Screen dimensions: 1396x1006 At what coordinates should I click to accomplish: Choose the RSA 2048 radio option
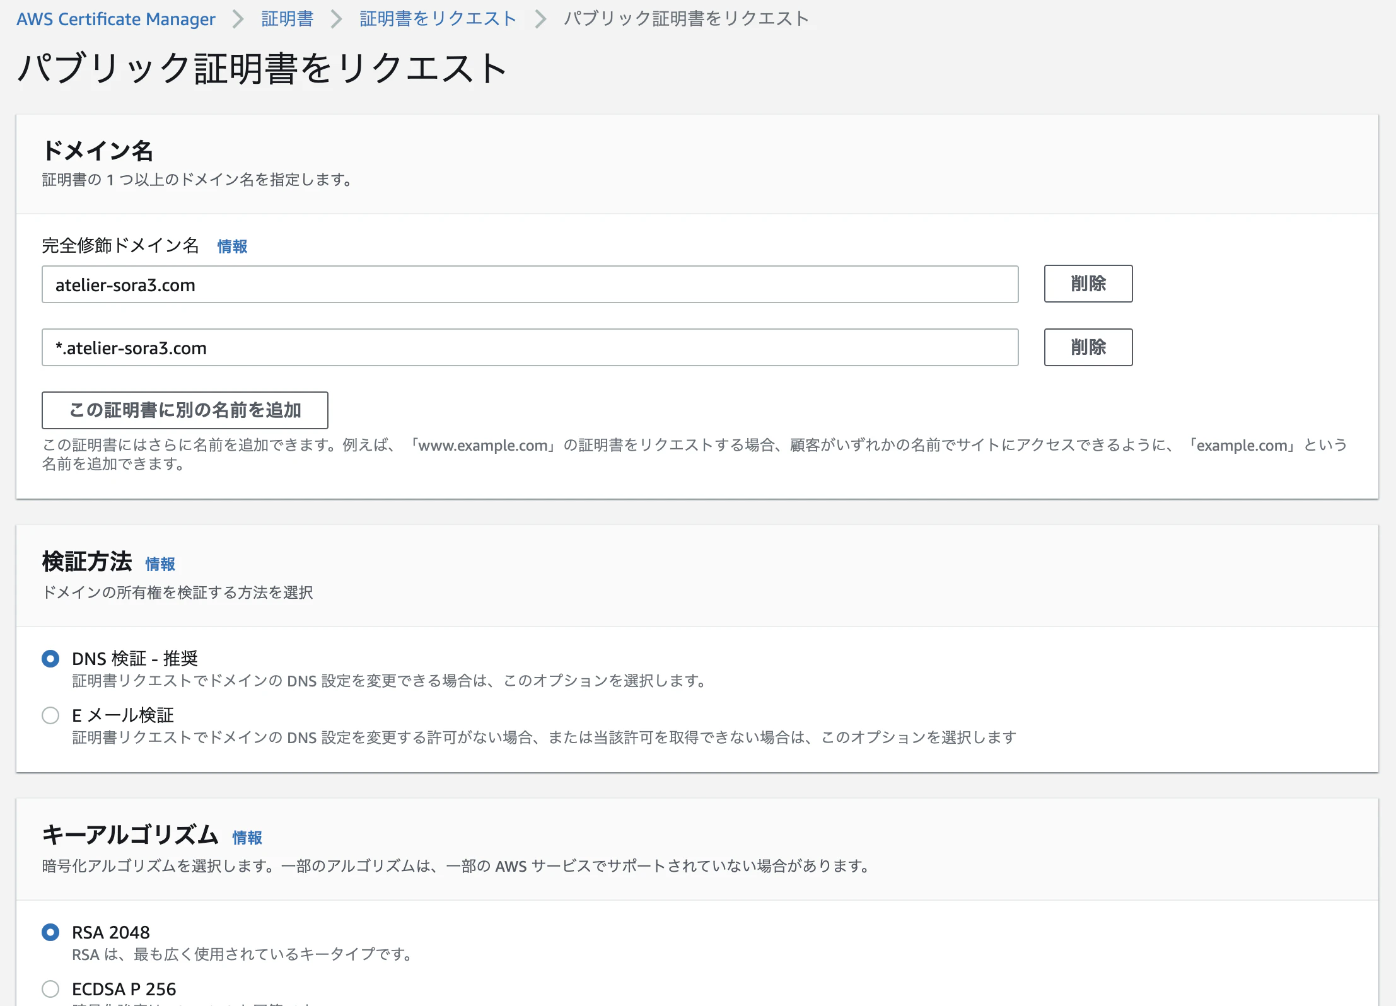(x=50, y=932)
